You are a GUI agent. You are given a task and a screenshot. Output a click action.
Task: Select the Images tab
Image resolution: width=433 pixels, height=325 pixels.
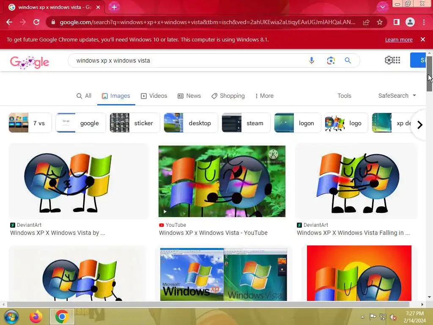tap(116, 96)
